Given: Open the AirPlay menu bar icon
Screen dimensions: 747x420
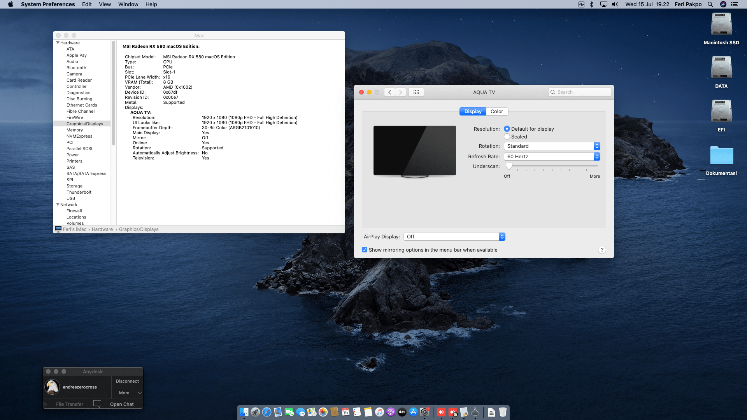Looking at the screenshot, I should tap(604, 4).
